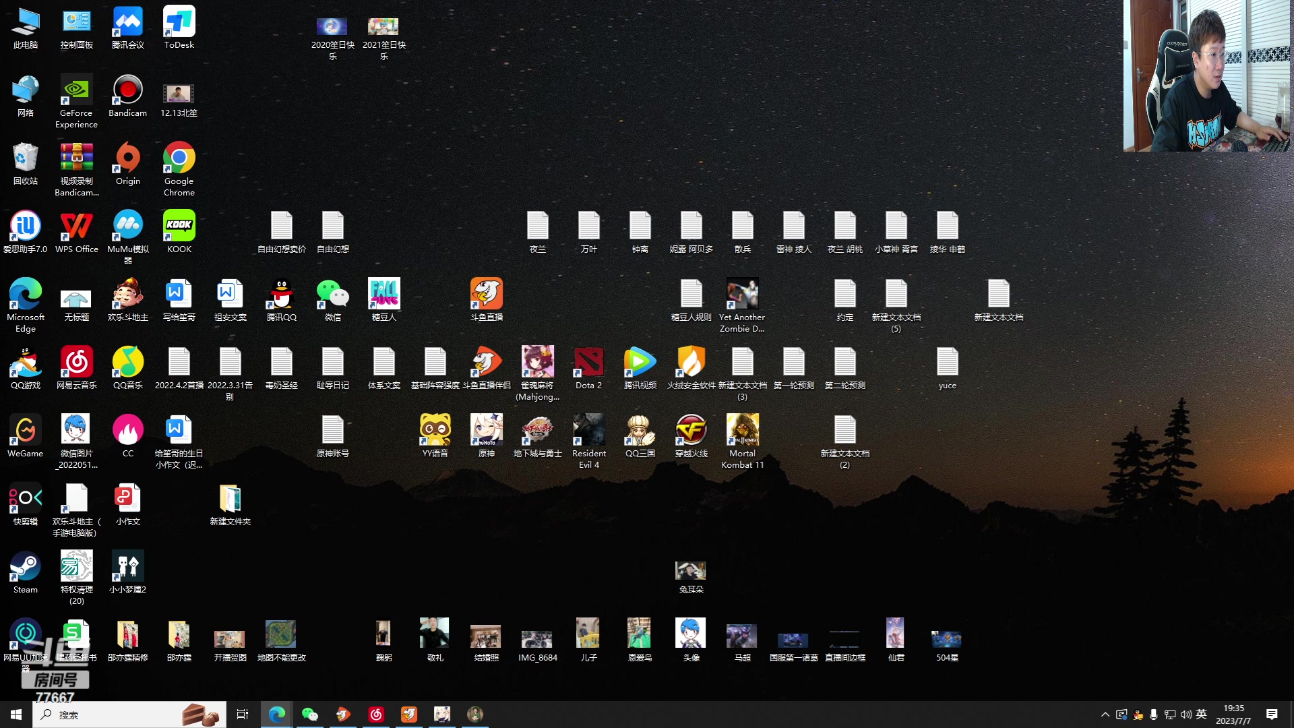Switch to WeChat on the taskbar
This screenshot has width=1294, height=728.
coord(310,715)
